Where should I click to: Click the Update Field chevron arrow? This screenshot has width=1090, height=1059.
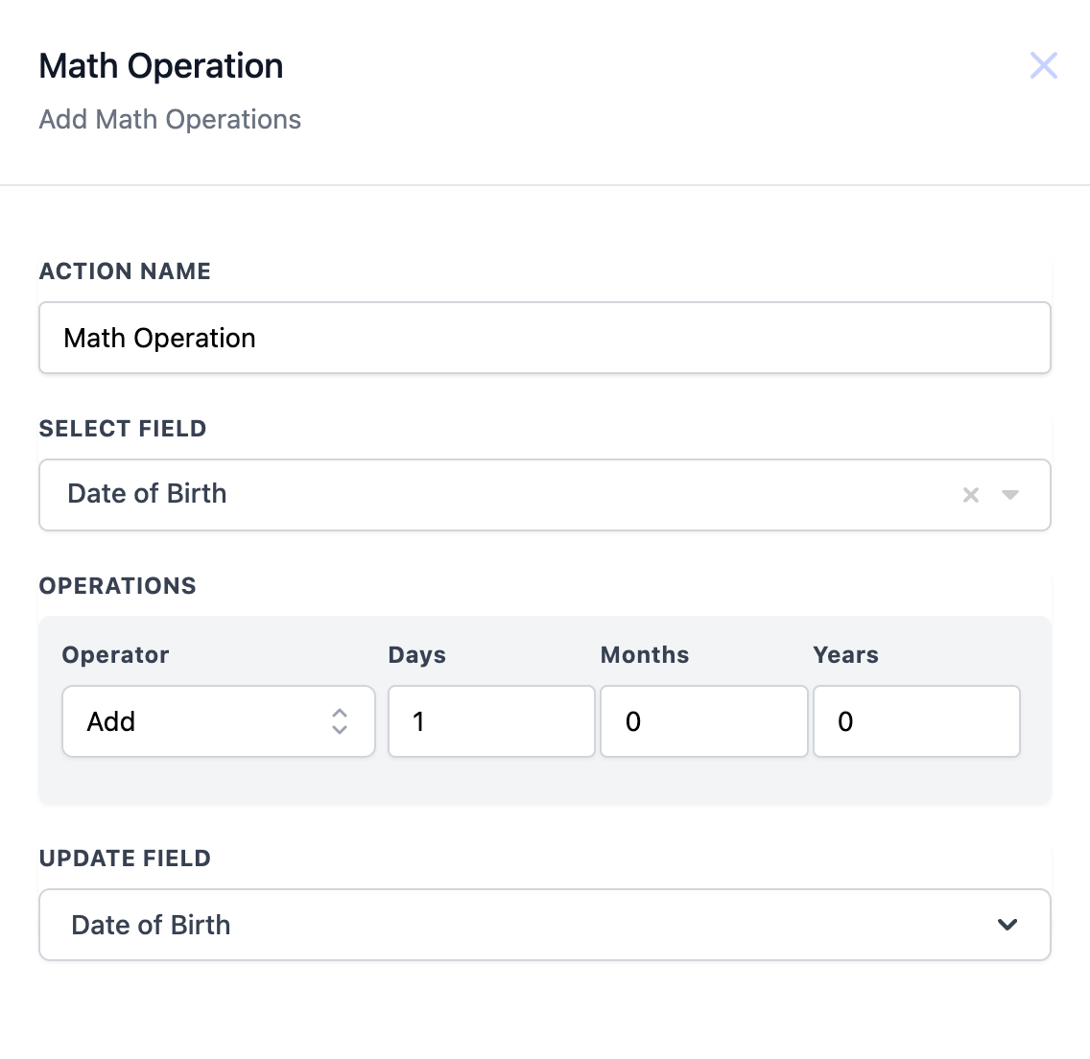coord(1007,925)
